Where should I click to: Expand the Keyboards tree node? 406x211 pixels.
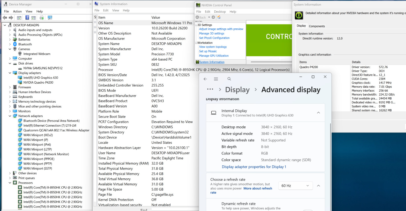point(10,97)
